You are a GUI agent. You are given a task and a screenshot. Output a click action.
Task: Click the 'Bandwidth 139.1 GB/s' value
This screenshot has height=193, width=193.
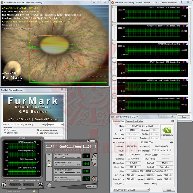(x=165, y=167)
